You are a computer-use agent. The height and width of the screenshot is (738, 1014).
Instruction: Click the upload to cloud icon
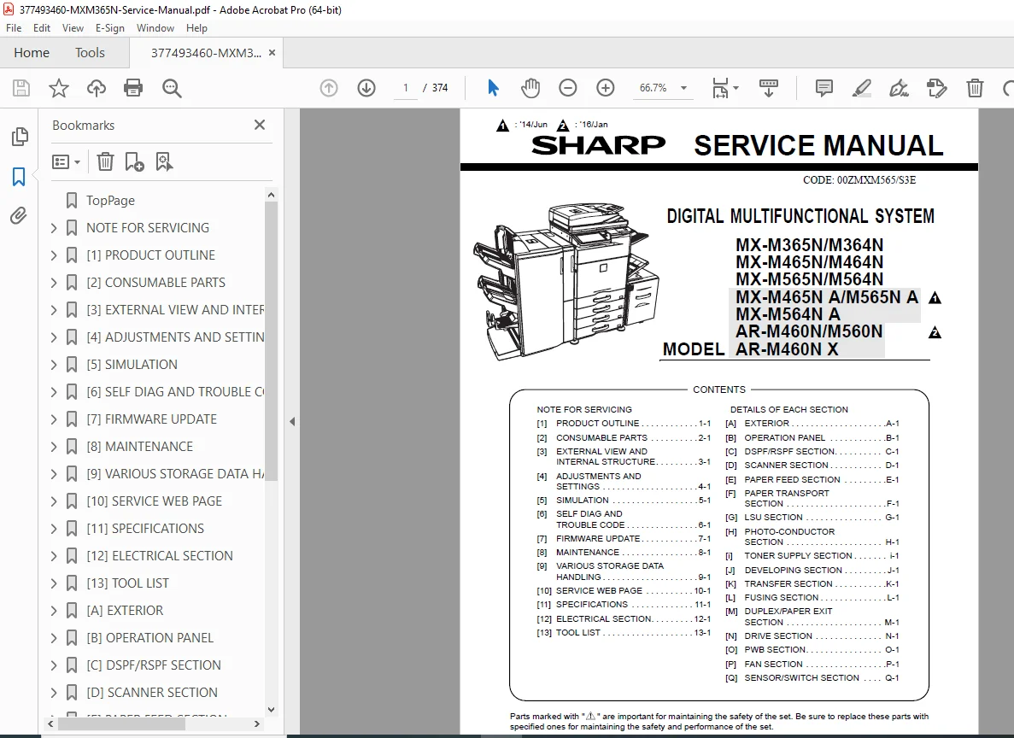coord(97,88)
